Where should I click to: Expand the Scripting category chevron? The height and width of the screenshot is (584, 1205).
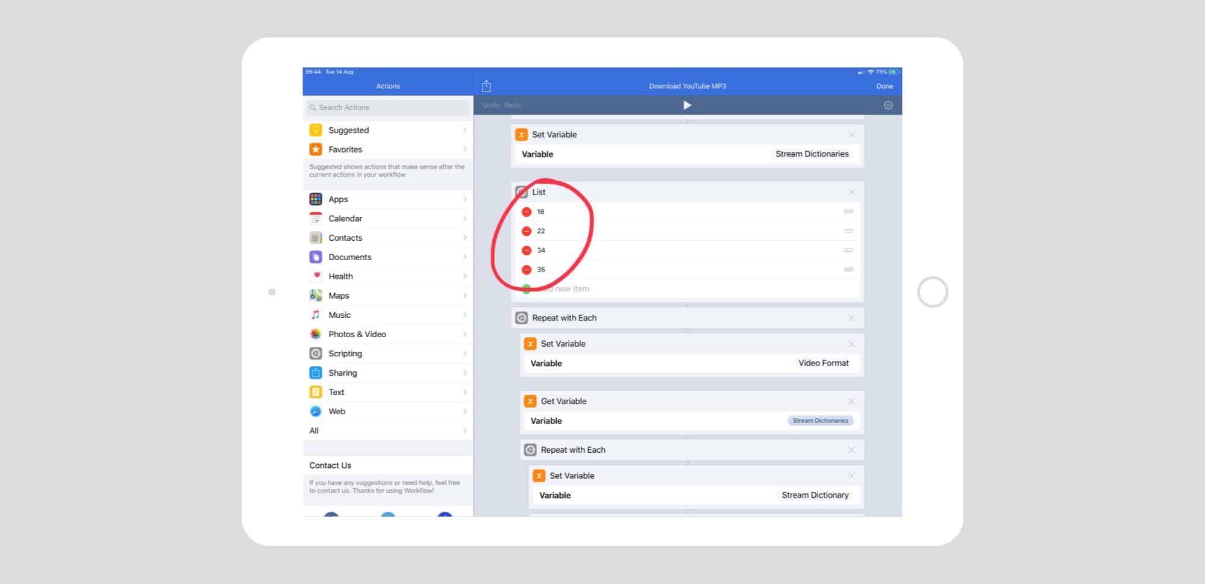coord(465,353)
